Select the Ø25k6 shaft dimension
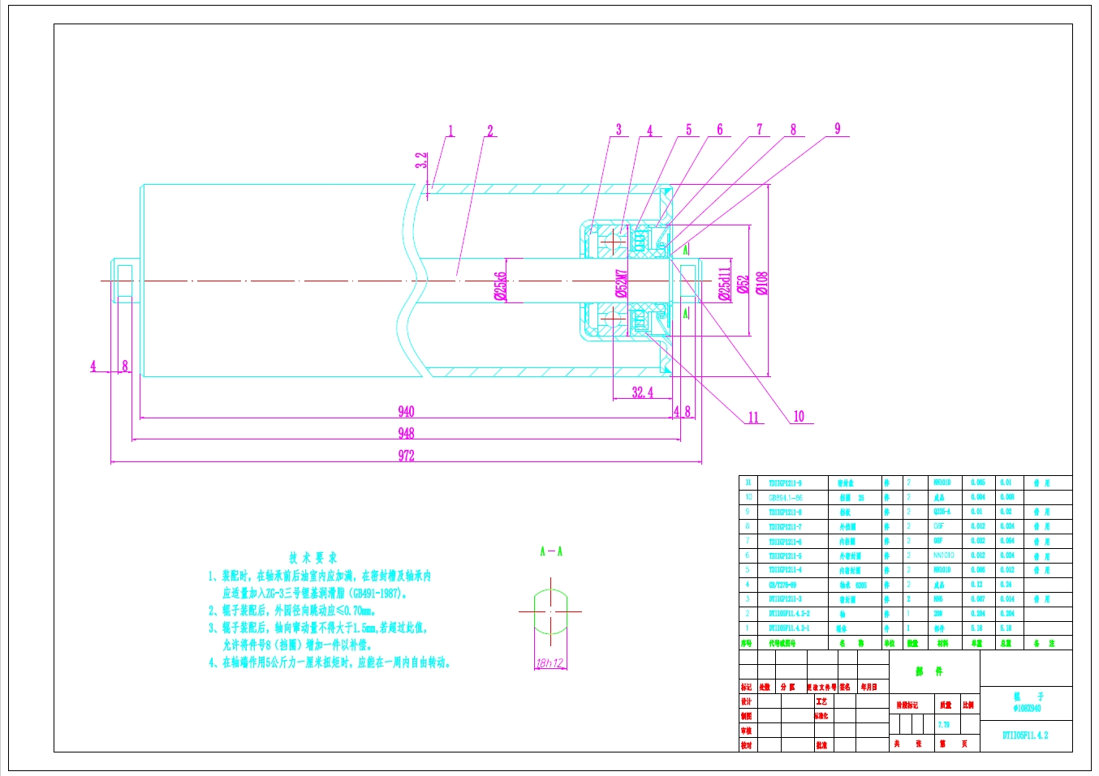The height and width of the screenshot is (776, 1099). (x=500, y=286)
